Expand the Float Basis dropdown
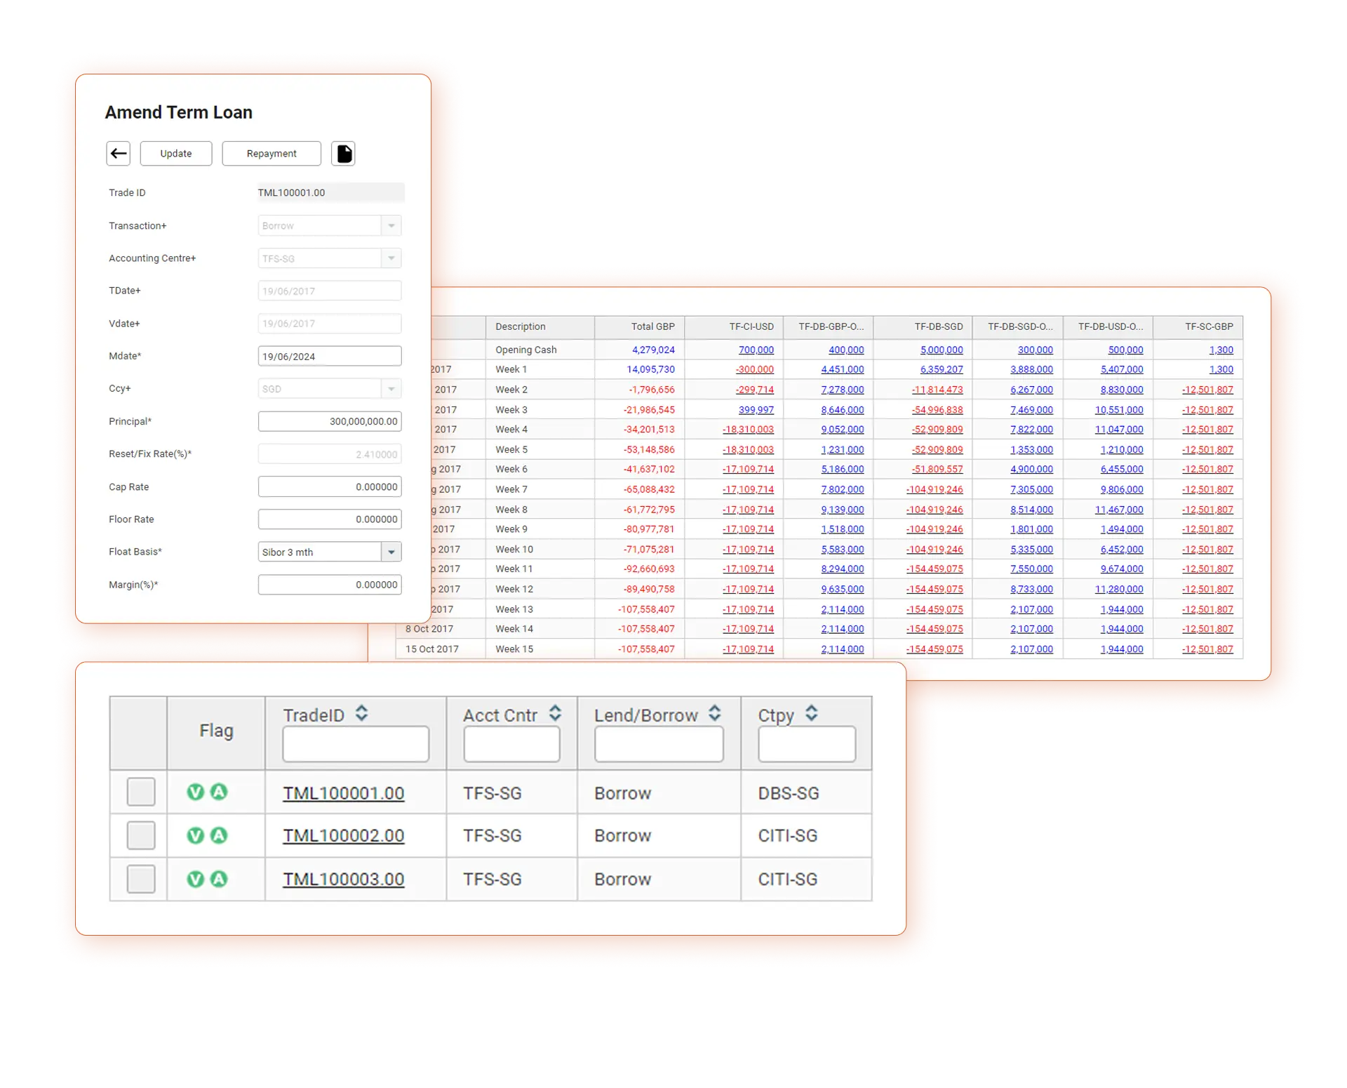Viewport: 1347px width, 1088px height. 391,552
